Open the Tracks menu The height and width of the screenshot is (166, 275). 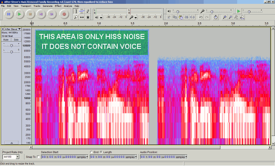click(37, 6)
